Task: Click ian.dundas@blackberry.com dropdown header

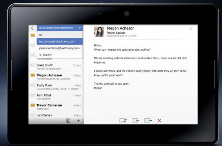Action: click(60, 28)
